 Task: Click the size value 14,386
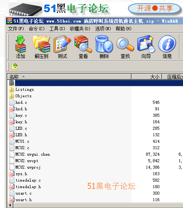tap(152, 167)
